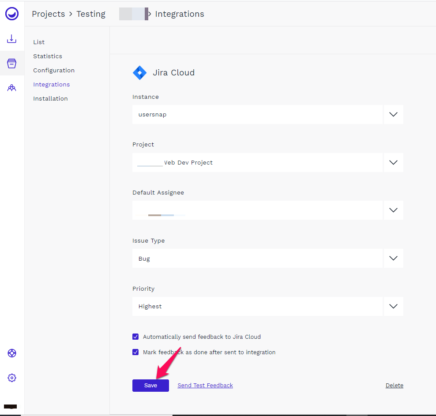Image resolution: width=436 pixels, height=416 pixels.
Task: Expand the Instance dropdown arrow
Action: tap(393, 115)
